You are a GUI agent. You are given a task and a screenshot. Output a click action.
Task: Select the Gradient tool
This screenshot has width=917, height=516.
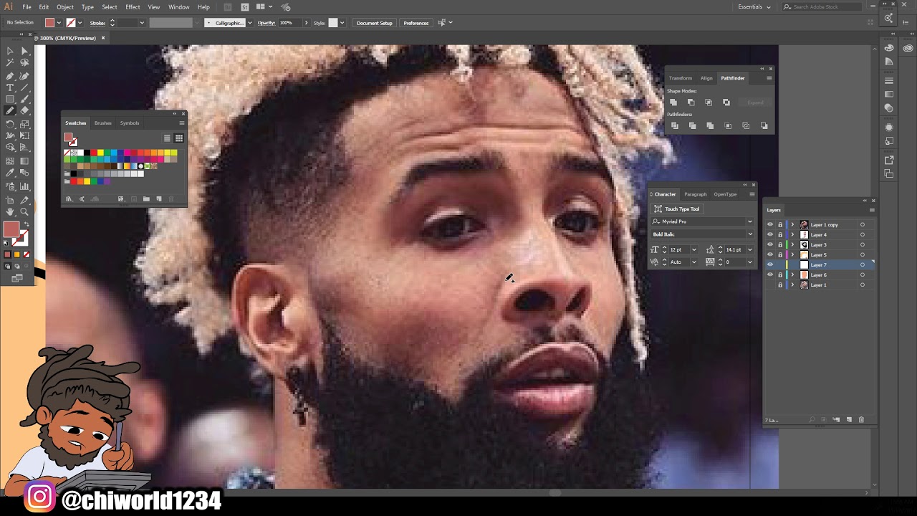pos(24,161)
